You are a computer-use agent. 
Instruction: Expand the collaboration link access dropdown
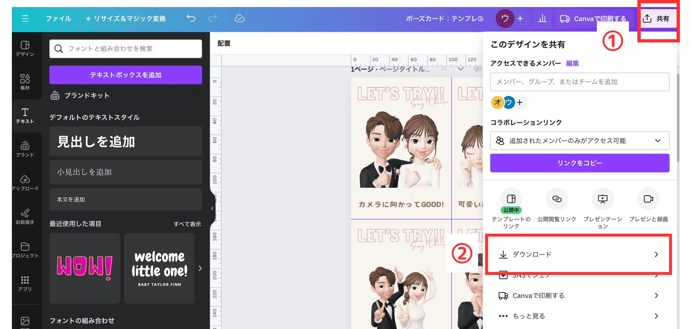point(579,141)
